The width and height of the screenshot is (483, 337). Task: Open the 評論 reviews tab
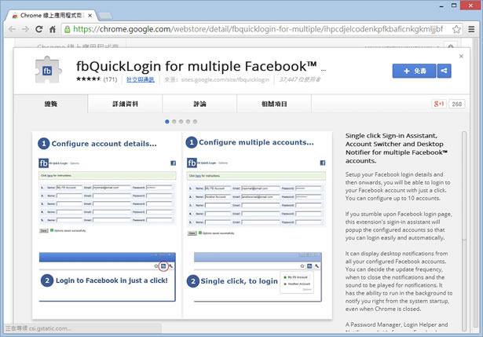(199, 104)
